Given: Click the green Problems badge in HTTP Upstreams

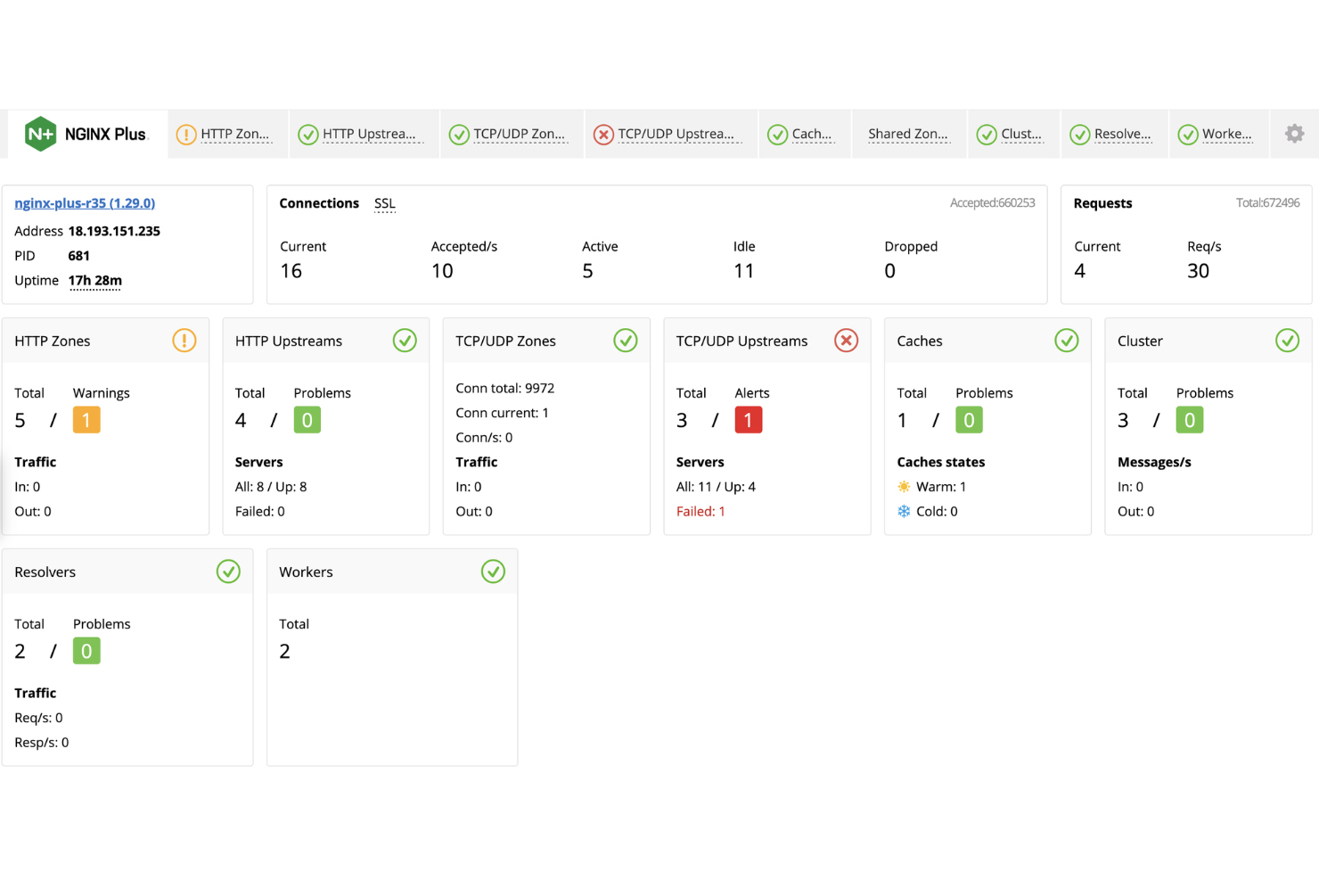Looking at the screenshot, I should pos(307,420).
